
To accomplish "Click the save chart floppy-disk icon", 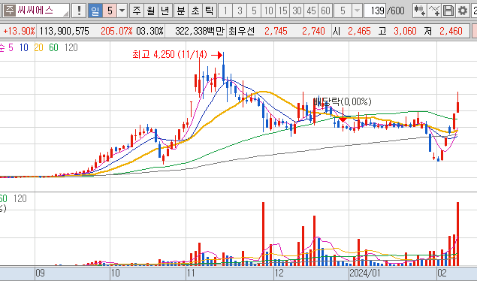I will coord(448,11).
